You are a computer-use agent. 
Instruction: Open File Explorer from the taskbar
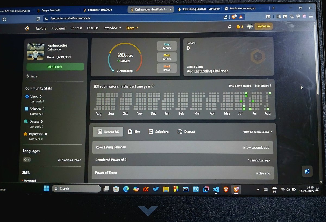[166, 189]
